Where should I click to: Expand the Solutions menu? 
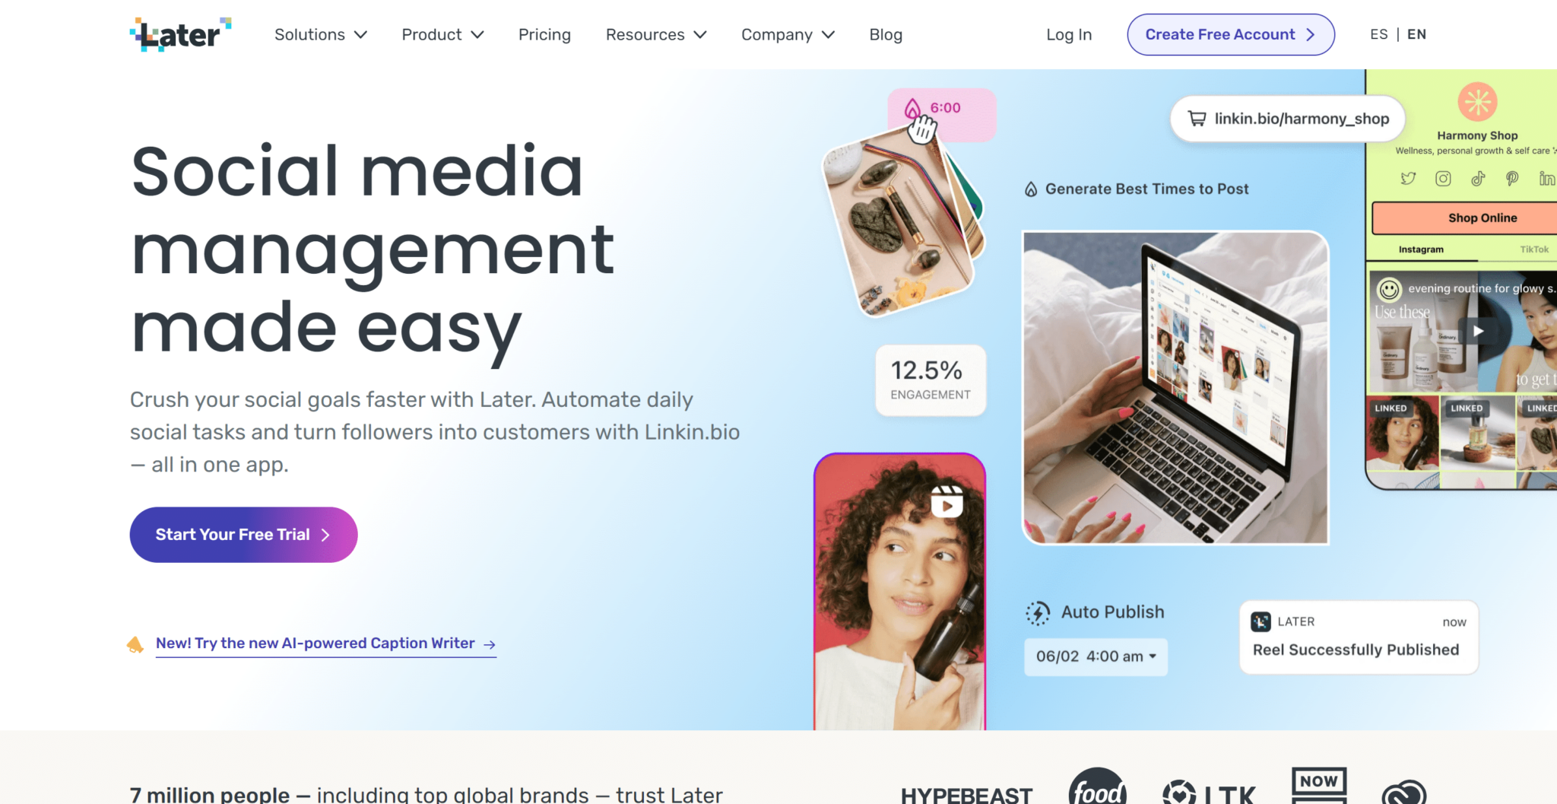321,35
